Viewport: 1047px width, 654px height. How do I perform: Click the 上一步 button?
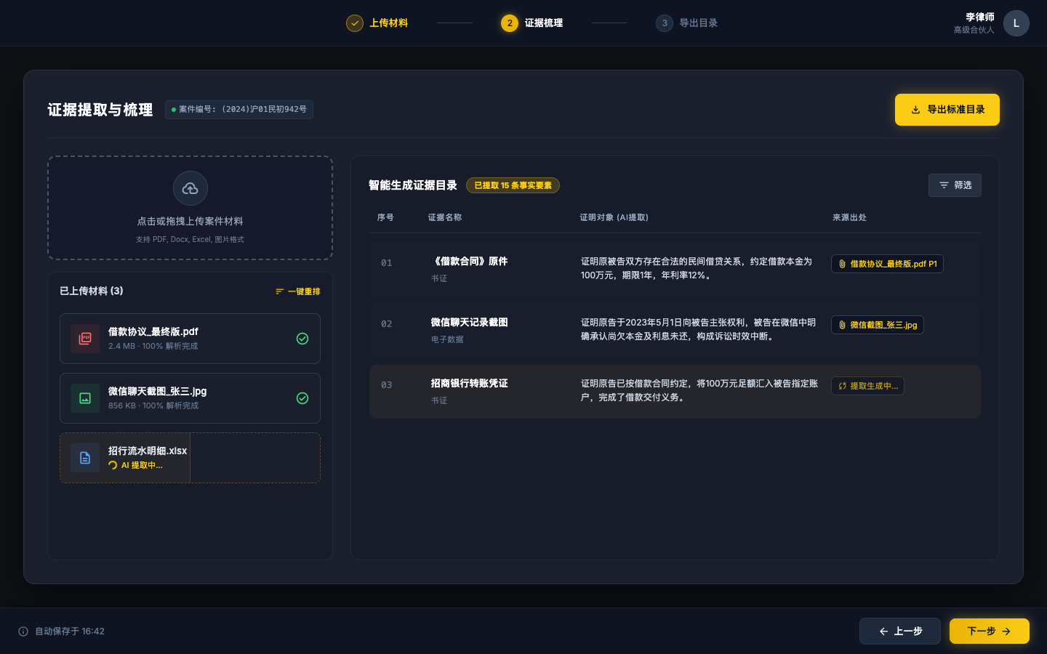pos(900,631)
